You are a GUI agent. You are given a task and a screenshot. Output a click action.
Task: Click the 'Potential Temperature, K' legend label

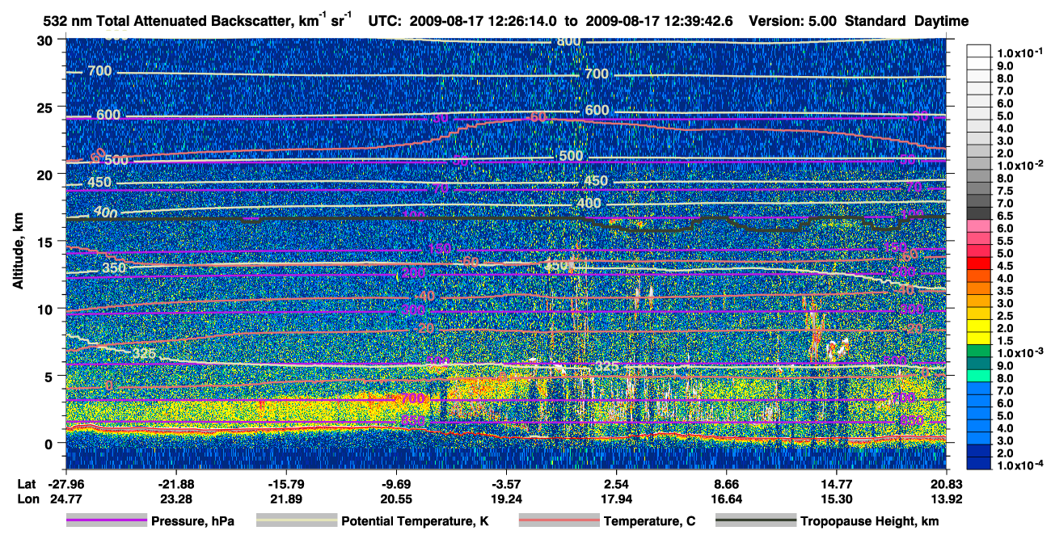(414, 521)
